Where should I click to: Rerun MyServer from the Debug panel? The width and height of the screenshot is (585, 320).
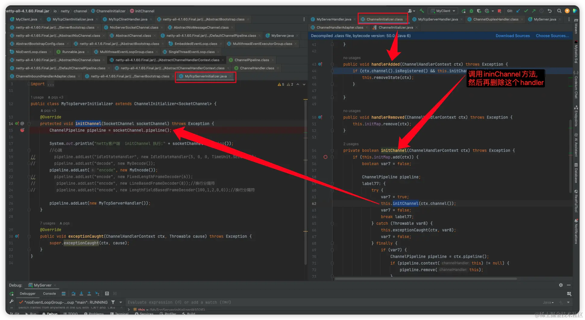(x=12, y=293)
